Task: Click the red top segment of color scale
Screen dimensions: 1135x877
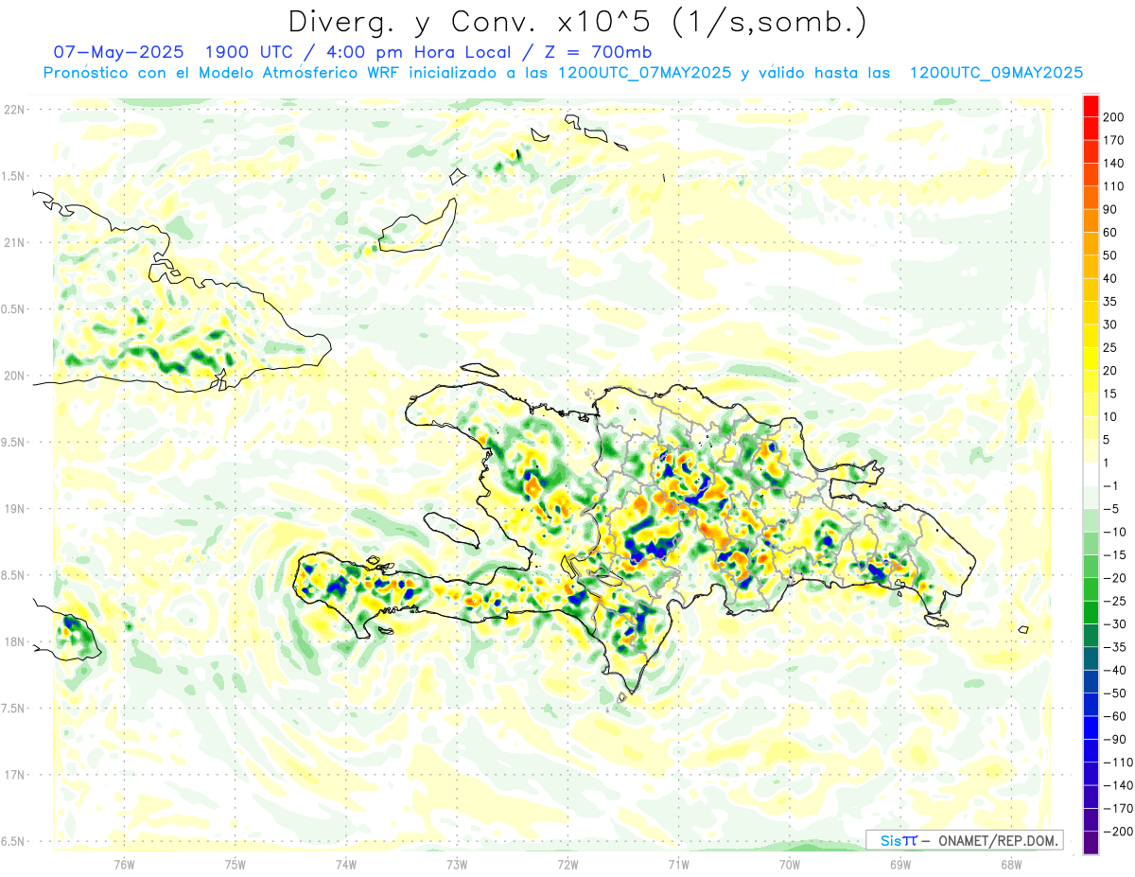Action: [x=1091, y=105]
